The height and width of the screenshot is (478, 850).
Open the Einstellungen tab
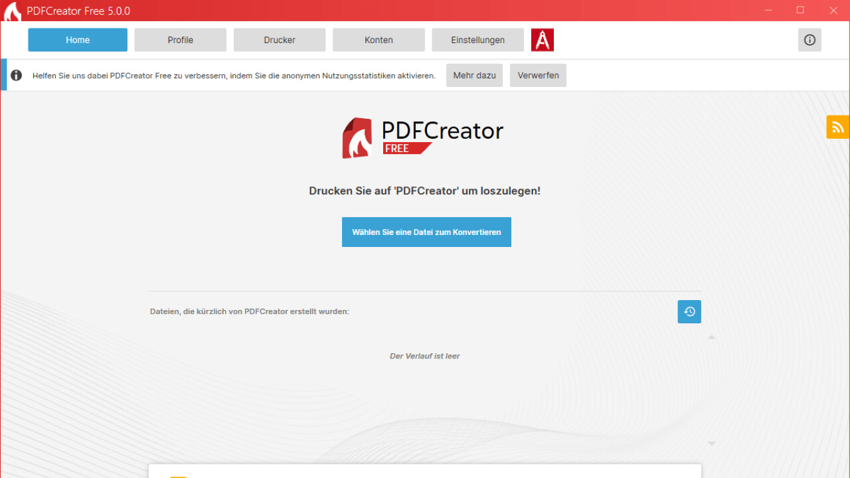(x=477, y=40)
